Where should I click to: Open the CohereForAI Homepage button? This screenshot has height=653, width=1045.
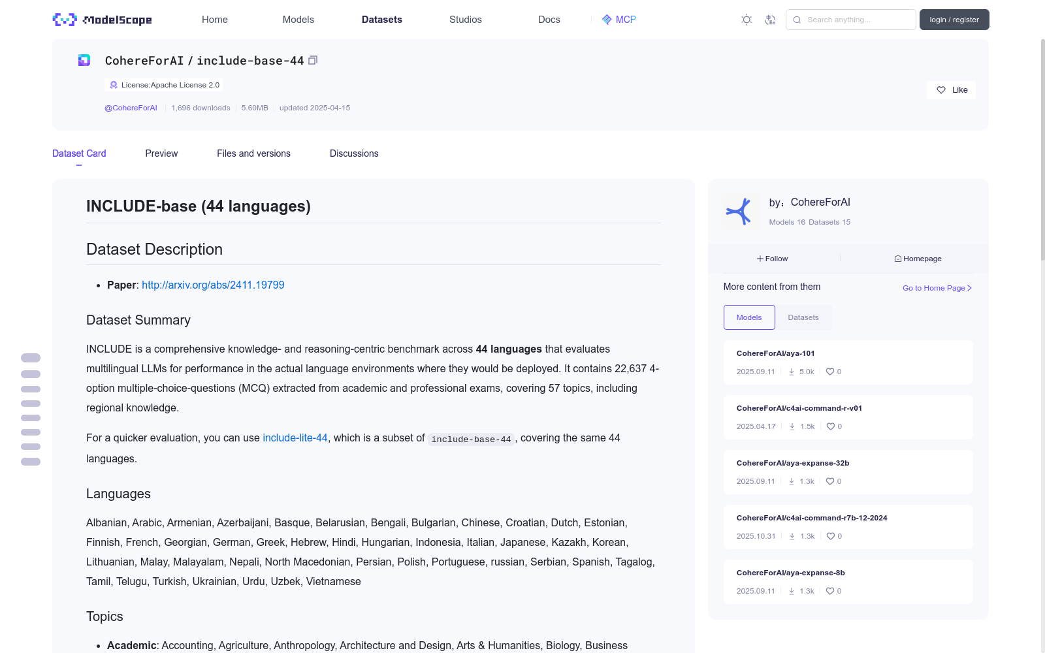pos(918,259)
